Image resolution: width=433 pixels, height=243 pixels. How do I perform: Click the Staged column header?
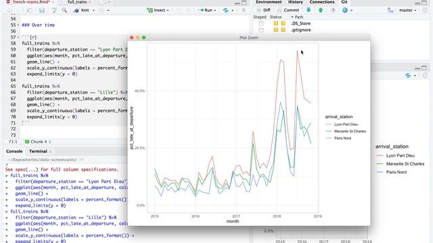coord(260,17)
